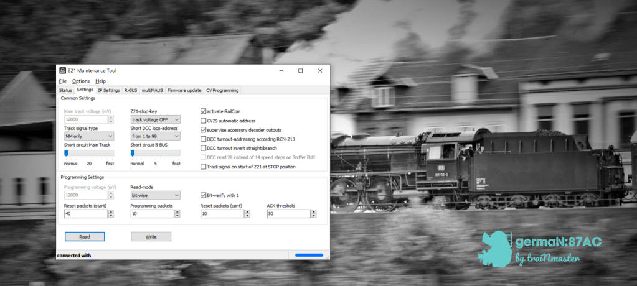Open the Options menu
The image size is (637, 286).
pos(80,81)
